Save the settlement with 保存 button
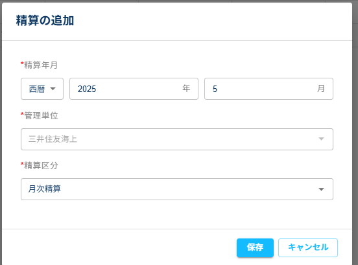The height and width of the screenshot is (265, 358). pyautogui.click(x=255, y=248)
